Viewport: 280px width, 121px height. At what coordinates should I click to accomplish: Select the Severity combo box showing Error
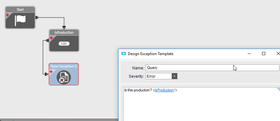click(161, 76)
